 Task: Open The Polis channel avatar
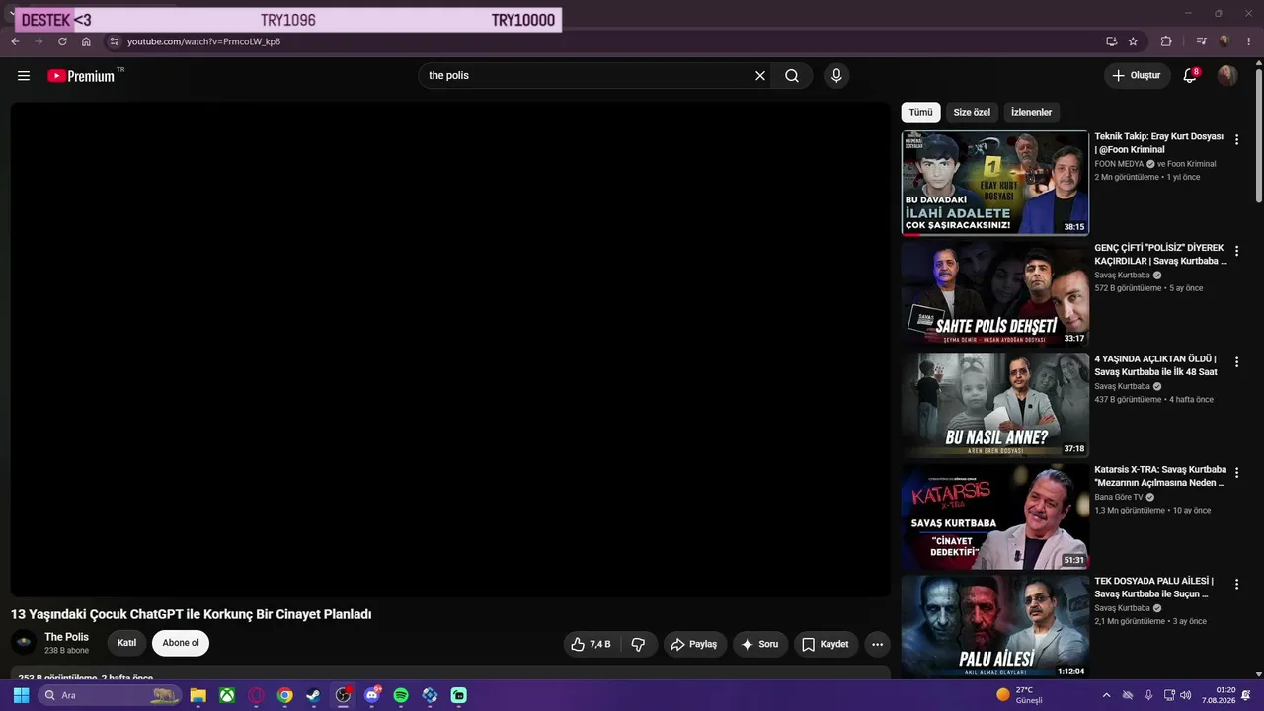(25, 643)
